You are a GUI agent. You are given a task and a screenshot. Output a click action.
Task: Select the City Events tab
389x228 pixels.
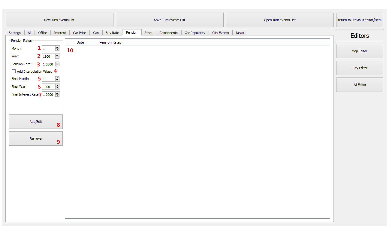[x=220, y=33]
